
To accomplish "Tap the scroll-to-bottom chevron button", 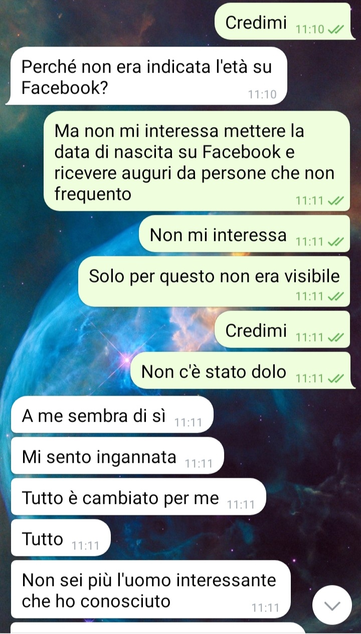I will click(x=332, y=604).
